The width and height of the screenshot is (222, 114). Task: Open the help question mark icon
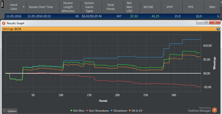218,29
